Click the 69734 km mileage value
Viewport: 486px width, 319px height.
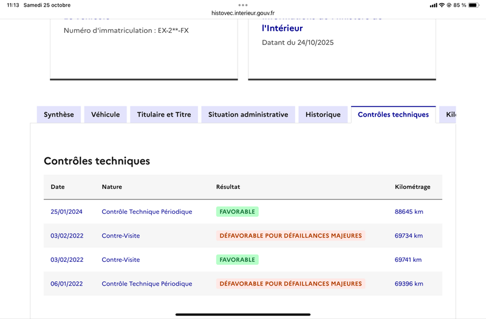[408, 236]
